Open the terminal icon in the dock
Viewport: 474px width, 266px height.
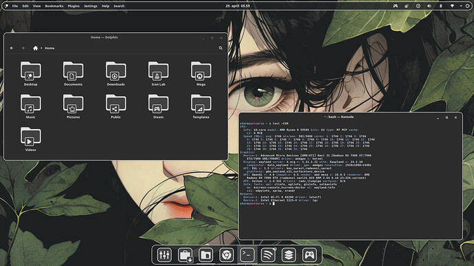(247, 255)
